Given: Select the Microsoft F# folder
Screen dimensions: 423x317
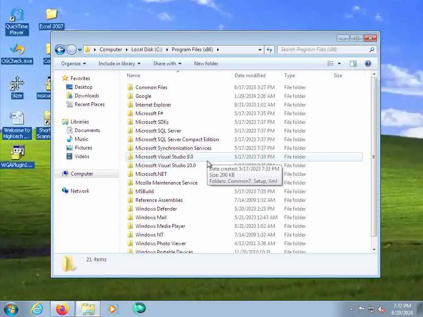Looking at the screenshot, I should 149,114.
